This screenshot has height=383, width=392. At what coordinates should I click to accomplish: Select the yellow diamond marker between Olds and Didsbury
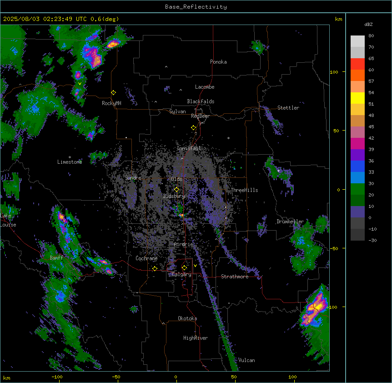pyautogui.click(x=176, y=190)
